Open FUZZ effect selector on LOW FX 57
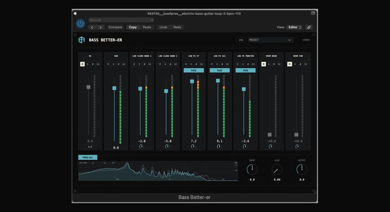 click(x=194, y=70)
